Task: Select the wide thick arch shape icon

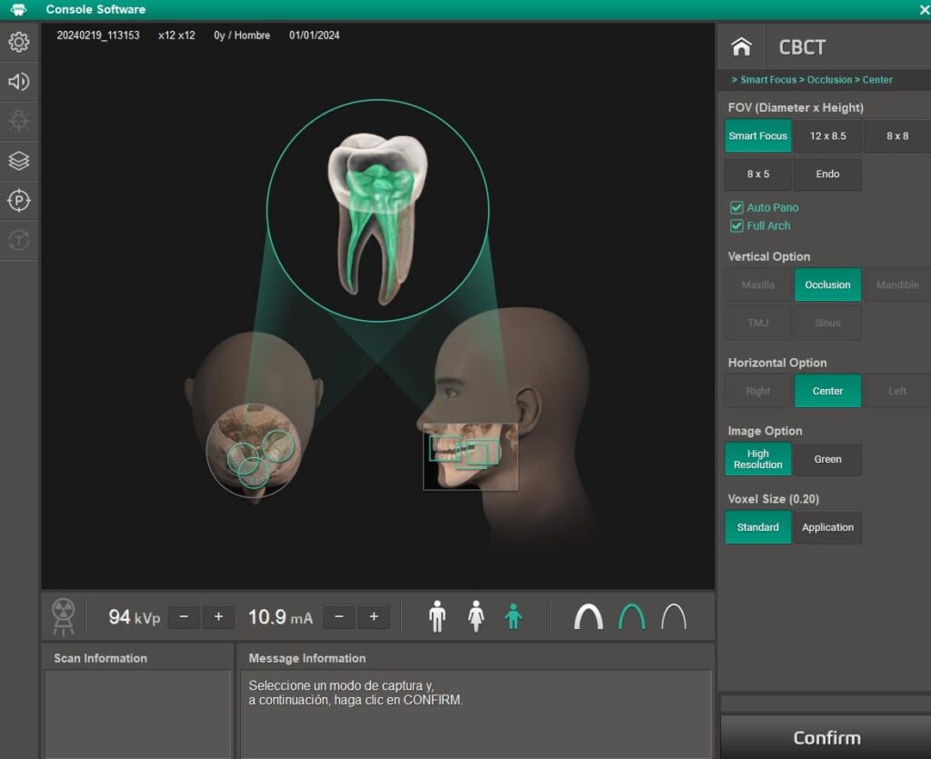Action: 588,617
